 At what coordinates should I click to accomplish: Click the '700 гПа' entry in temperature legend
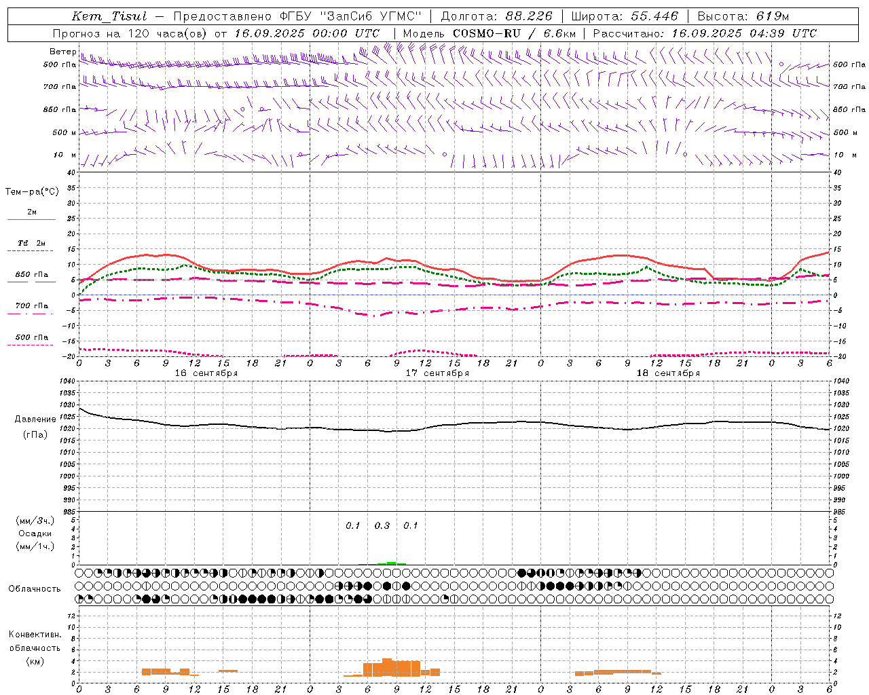tap(32, 306)
